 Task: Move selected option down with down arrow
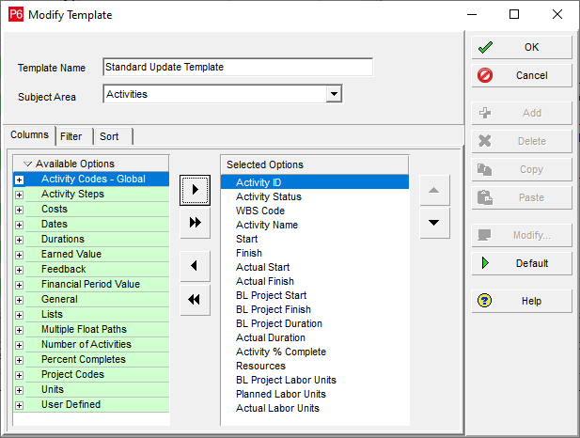pyautogui.click(x=432, y=223)
